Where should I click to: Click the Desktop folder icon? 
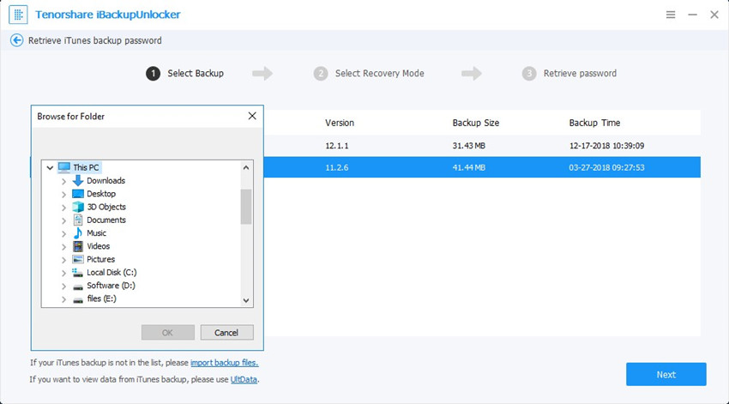tap(78, 194)
